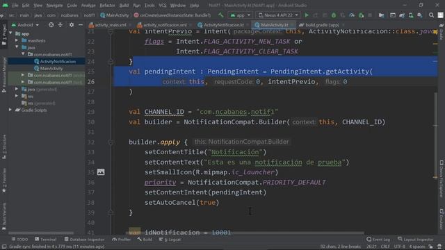The height and width of the screenshot is (250, 445).
Task: Open the VCS menu
Action: (x=163, y=6)
